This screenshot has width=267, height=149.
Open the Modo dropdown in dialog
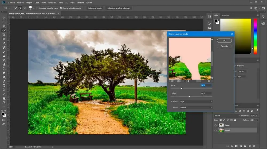coord(196,108)
